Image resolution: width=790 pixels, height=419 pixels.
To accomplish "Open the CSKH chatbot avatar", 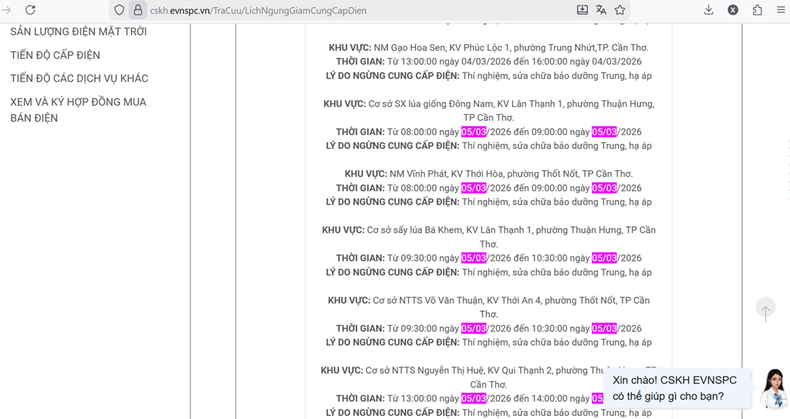I will (x=772, y=388).
